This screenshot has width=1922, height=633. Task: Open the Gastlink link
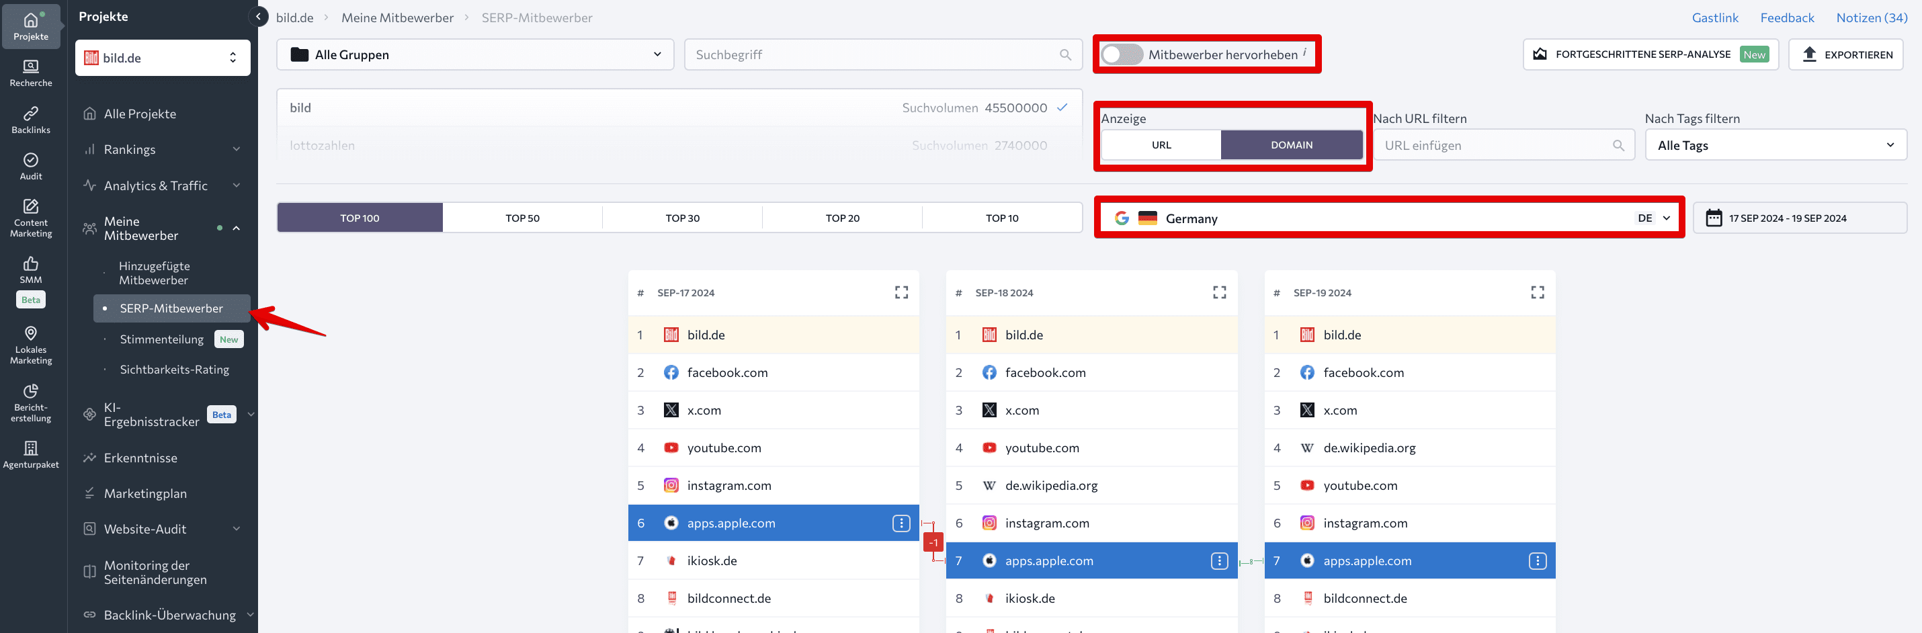1714,17
